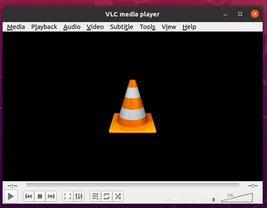Toggle random shuffle playback
267x208 pixels.
(x=118, y=196)
